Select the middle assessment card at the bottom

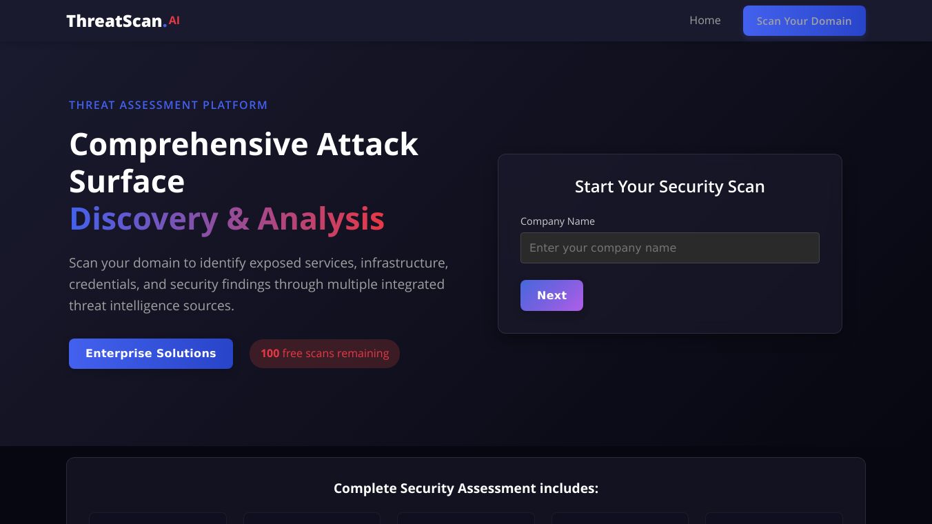[x=466, y=518]
